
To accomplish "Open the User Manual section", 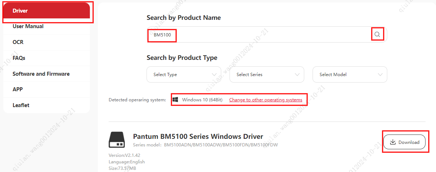I will point(47,26).
